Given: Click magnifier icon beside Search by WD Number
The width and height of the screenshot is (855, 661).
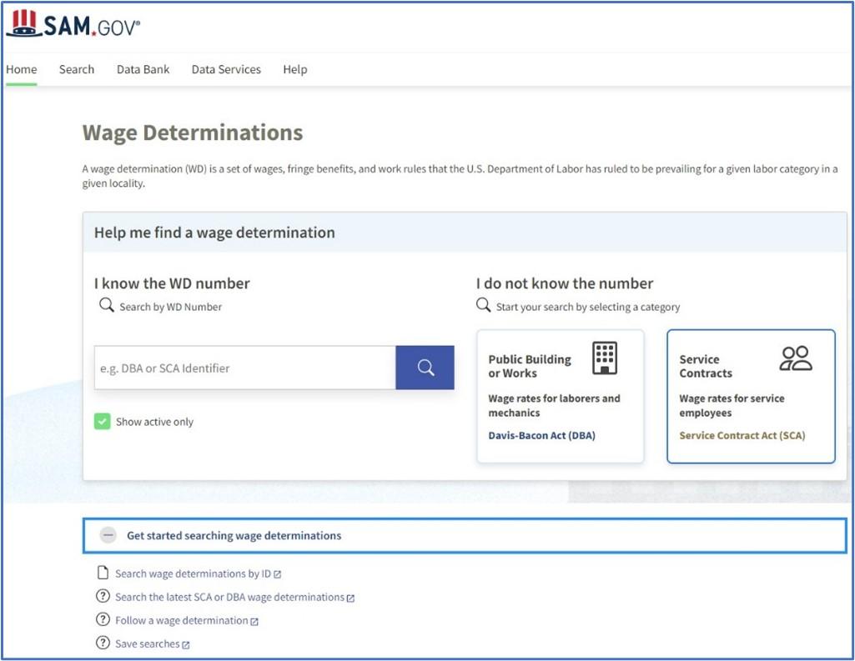Looking at the screenshot, I should [106, 304].
